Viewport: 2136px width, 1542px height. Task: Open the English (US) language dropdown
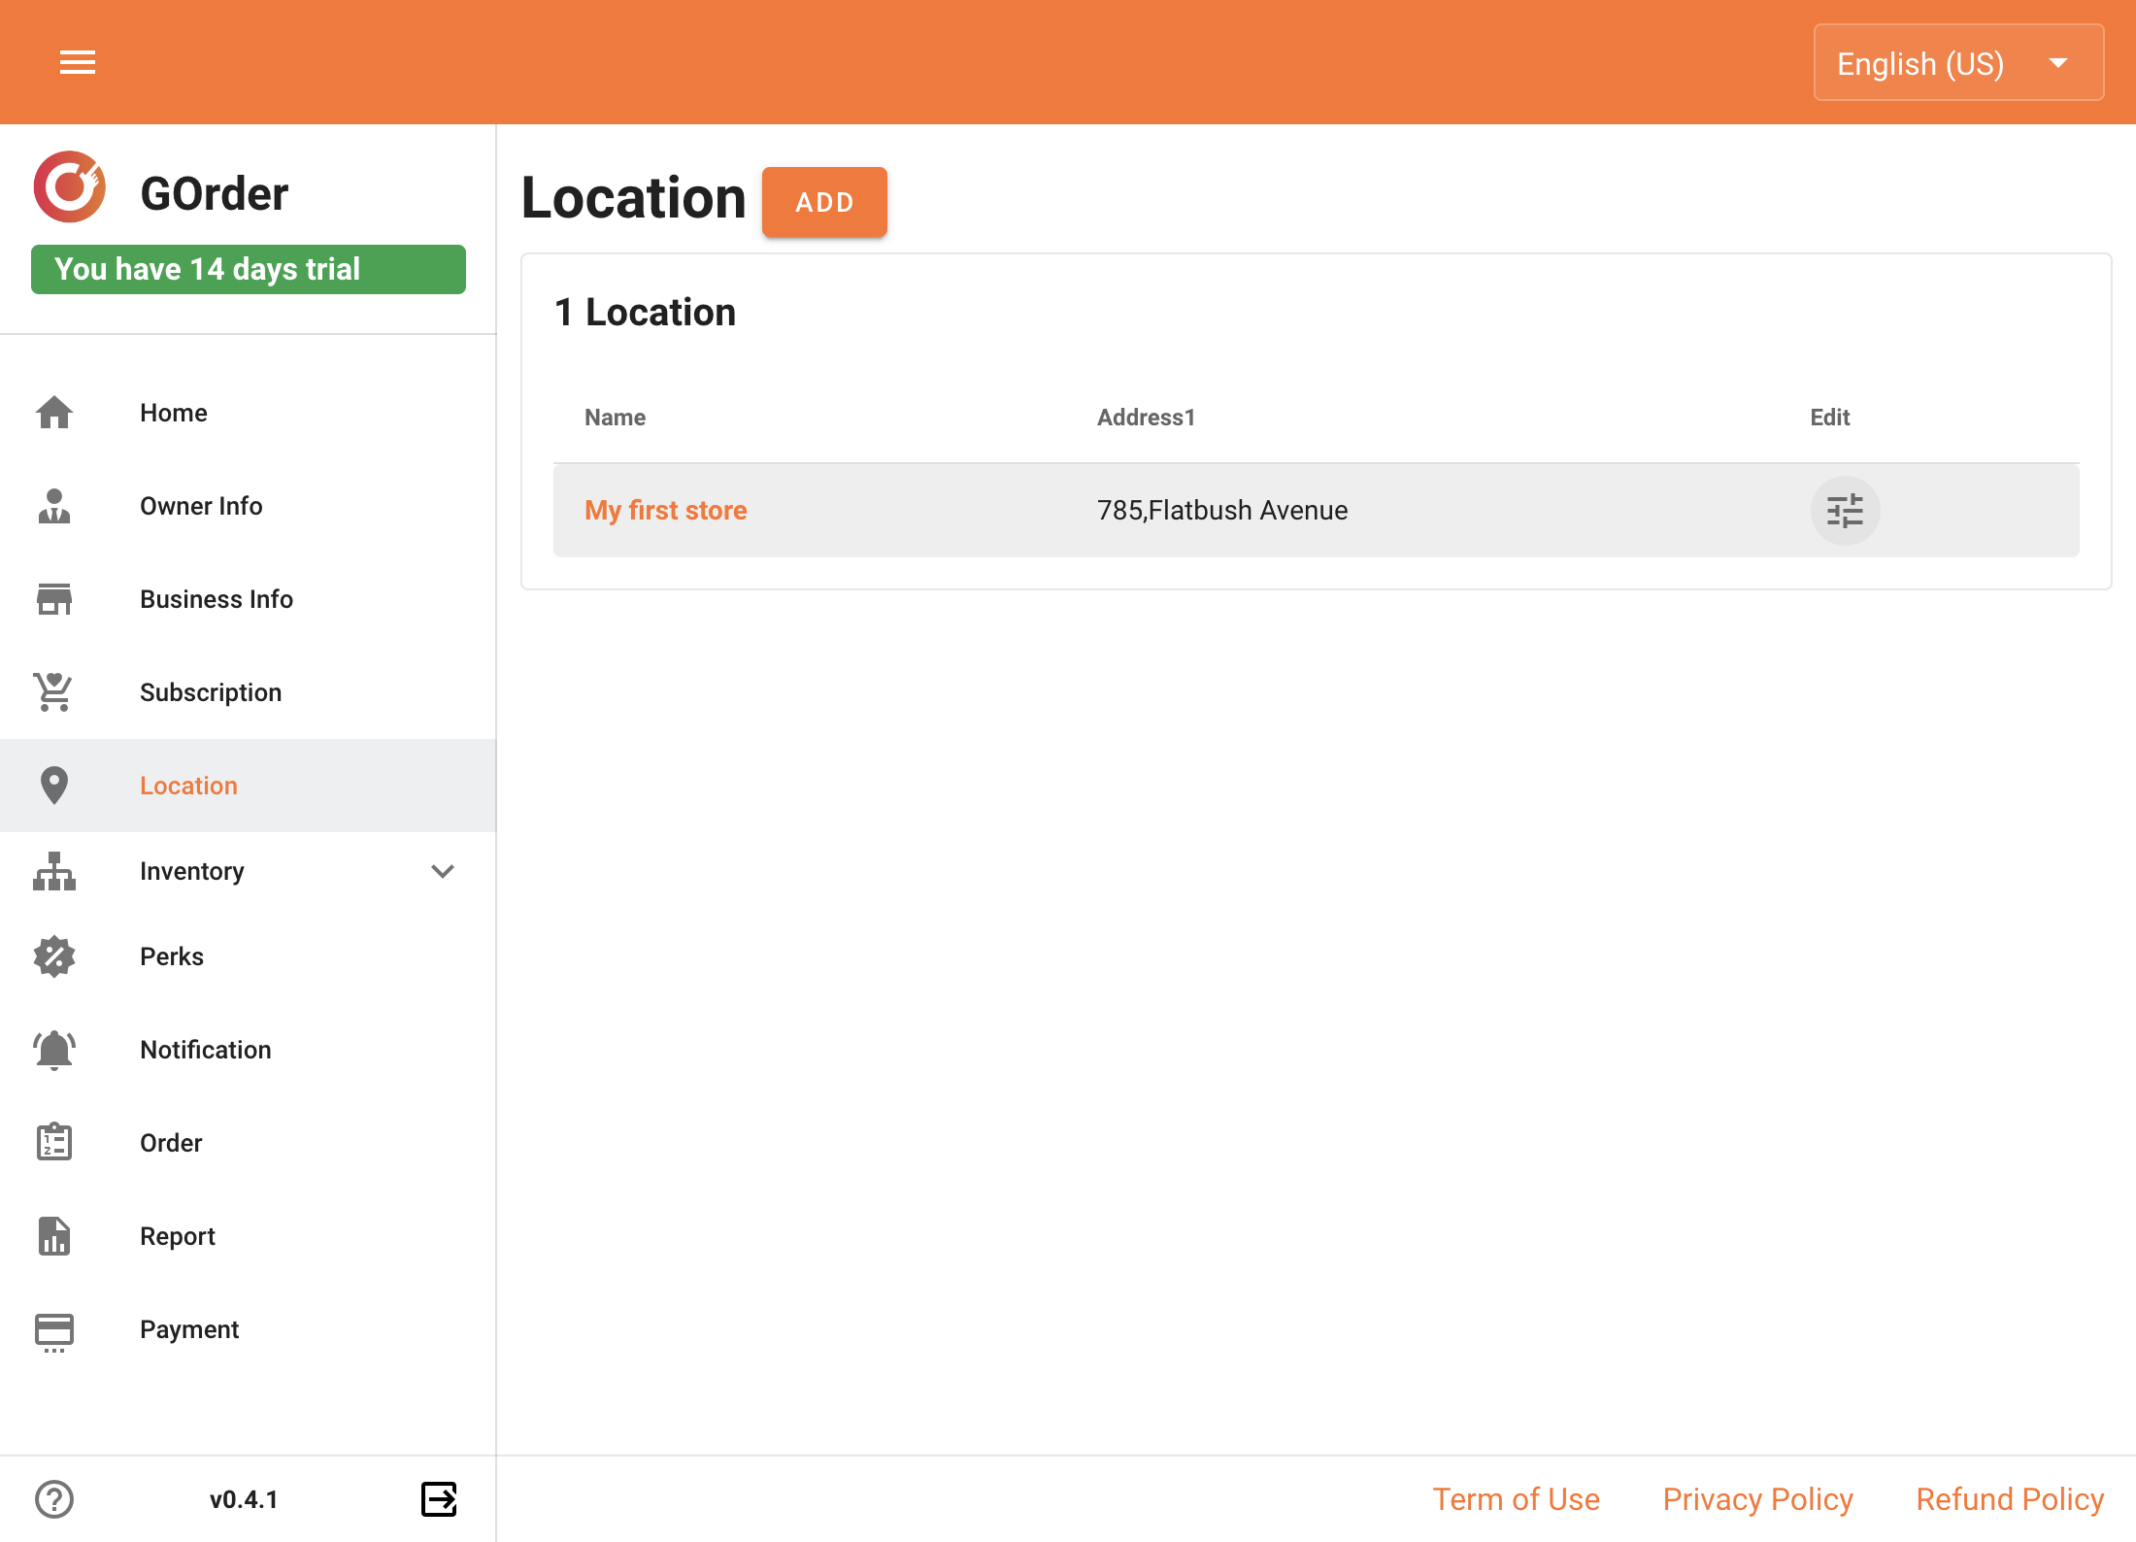pyautogui.click(x=1958, y=63)
